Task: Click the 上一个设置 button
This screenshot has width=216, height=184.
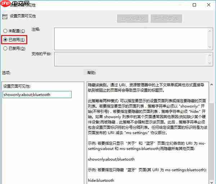Action: [132, 18]
